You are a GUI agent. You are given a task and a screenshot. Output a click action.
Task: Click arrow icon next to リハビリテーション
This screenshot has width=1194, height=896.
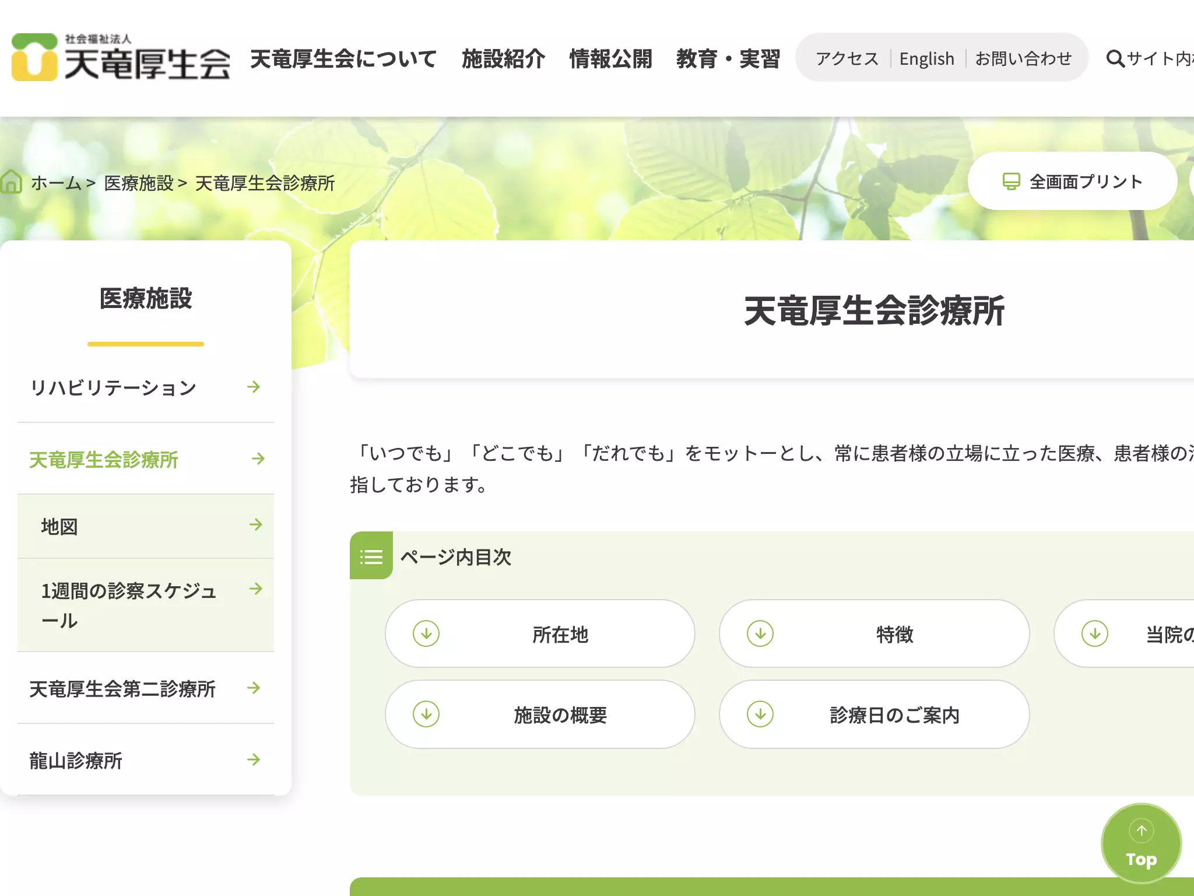254,387
